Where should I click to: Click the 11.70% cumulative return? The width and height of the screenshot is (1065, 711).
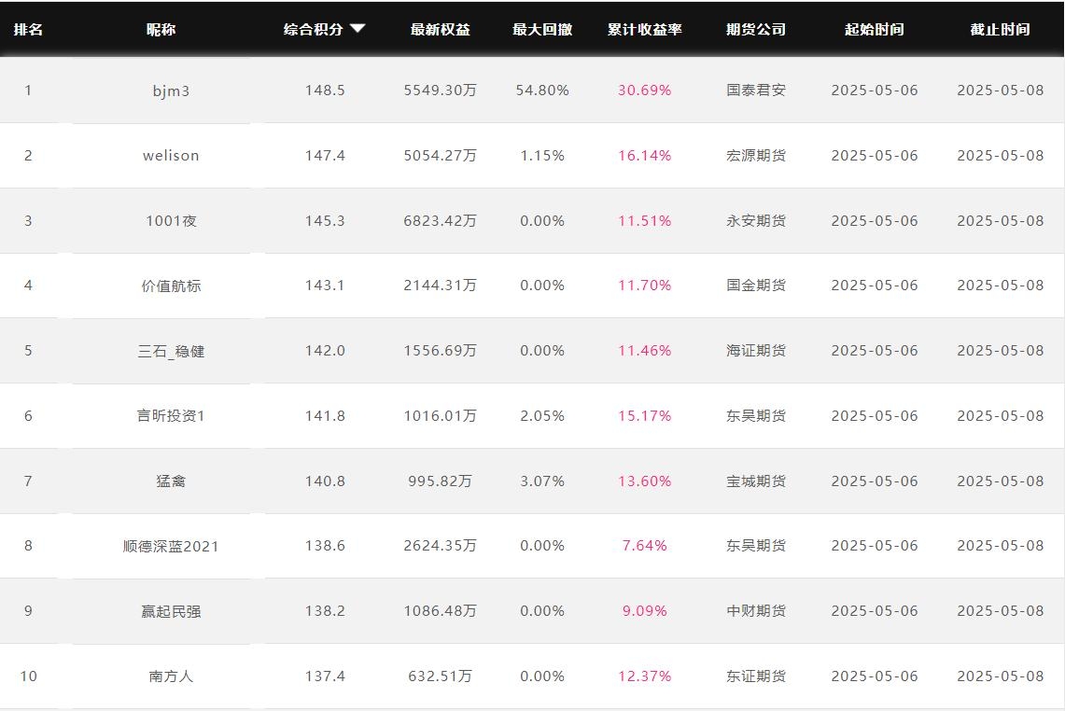(645, 286)
